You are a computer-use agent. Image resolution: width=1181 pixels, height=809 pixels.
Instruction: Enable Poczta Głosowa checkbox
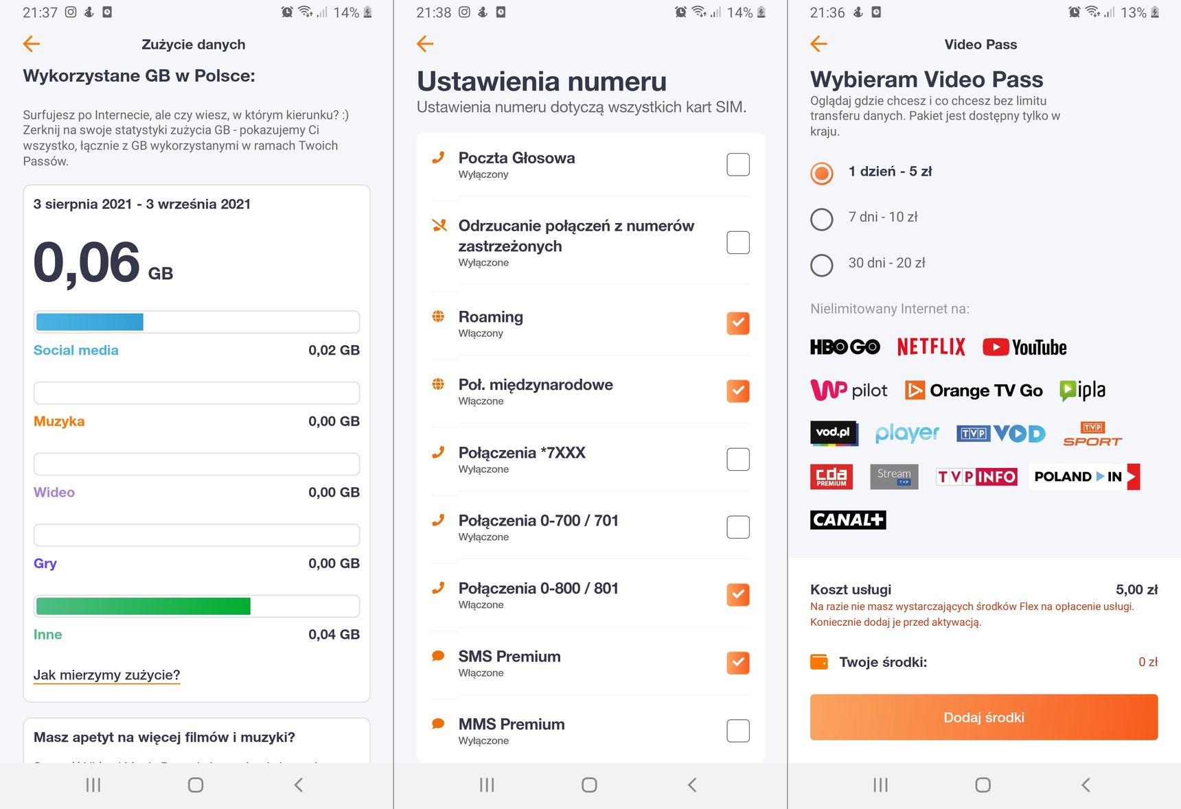coord(738,165)
